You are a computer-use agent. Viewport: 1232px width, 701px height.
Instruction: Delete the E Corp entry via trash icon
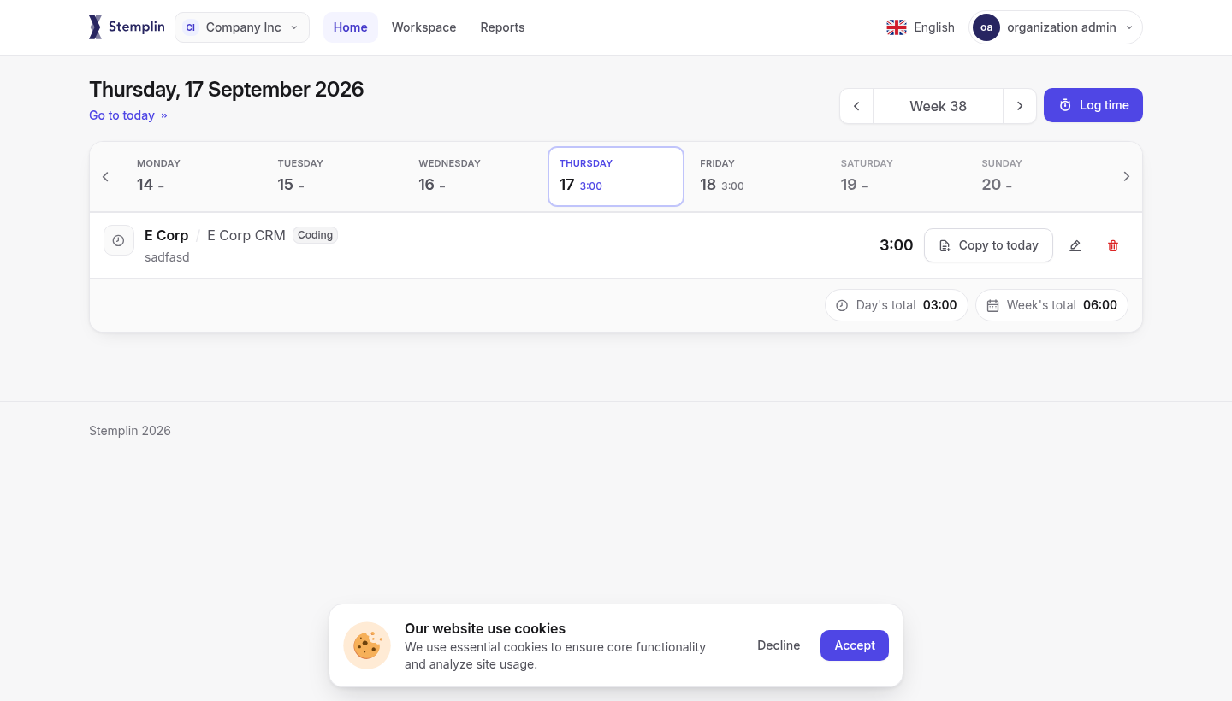[x=1113, y=245]
